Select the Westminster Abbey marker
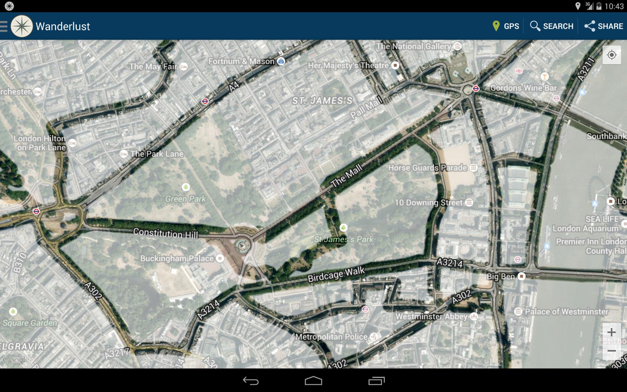This screenshot has width=627, height=392. pyautogui.click(x=474, y=316)
